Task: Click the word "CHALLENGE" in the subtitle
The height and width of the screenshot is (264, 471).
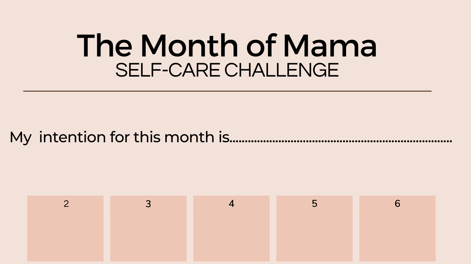Action: pyautogui.click(x=281, y=70)
